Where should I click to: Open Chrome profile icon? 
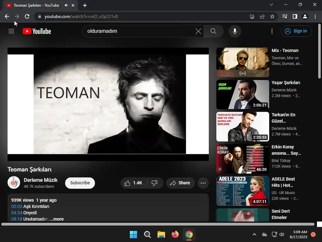pyautogui.click(x=305, y=16)
